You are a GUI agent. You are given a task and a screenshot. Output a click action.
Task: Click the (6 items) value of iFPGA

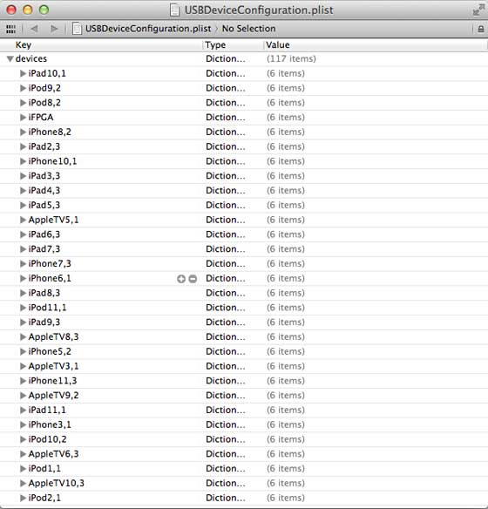[x=286, y=117]
